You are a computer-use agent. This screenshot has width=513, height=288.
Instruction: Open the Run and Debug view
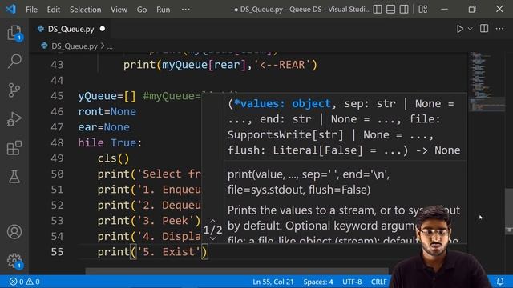click(14, 119)
